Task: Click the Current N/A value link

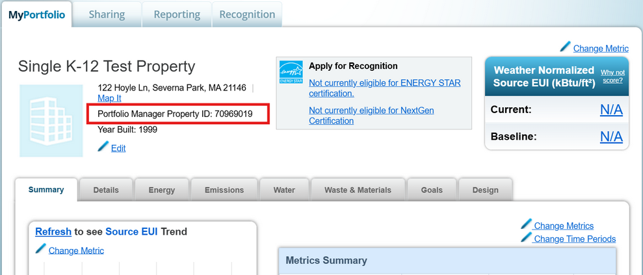Action: tap(611, 110)
